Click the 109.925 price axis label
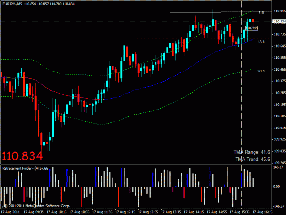This screenshot has width=286, height=215. click(x=280, y=139)
